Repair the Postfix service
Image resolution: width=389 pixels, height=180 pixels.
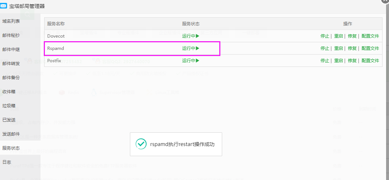coord(352,60)
